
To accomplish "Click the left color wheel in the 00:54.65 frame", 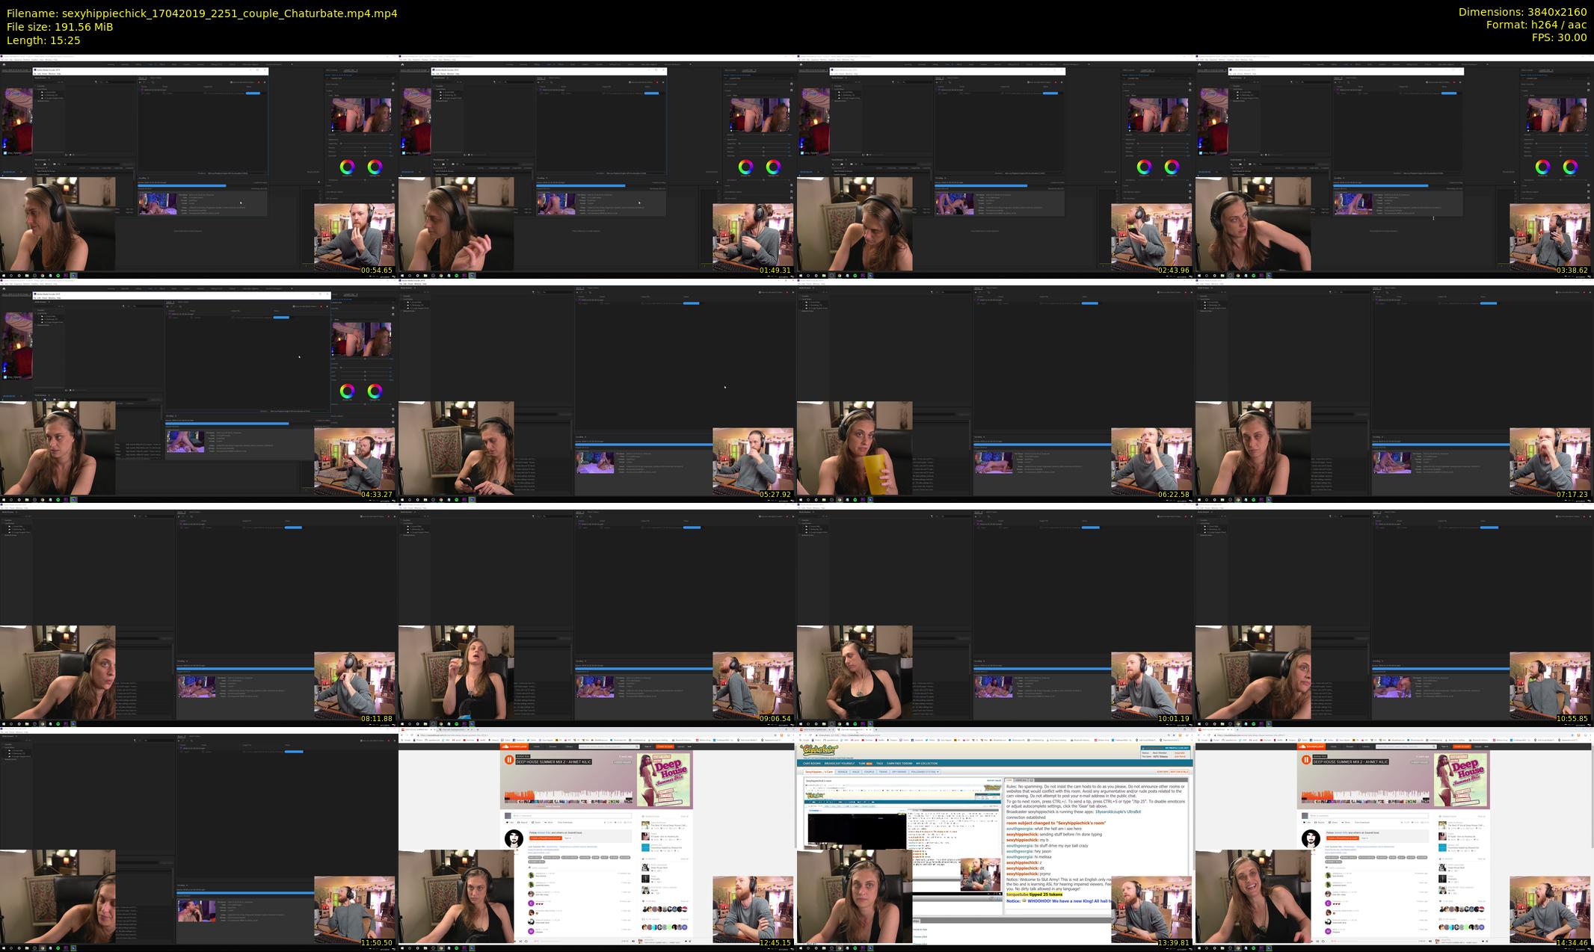I will [x=347, y=167].
